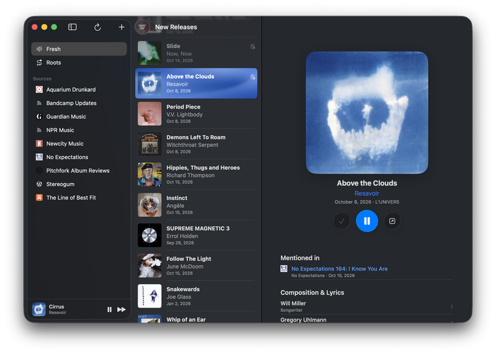Open No Expectations 164 article link
Viewport: 496px width, 354px height.
click(x=339, y=268)
